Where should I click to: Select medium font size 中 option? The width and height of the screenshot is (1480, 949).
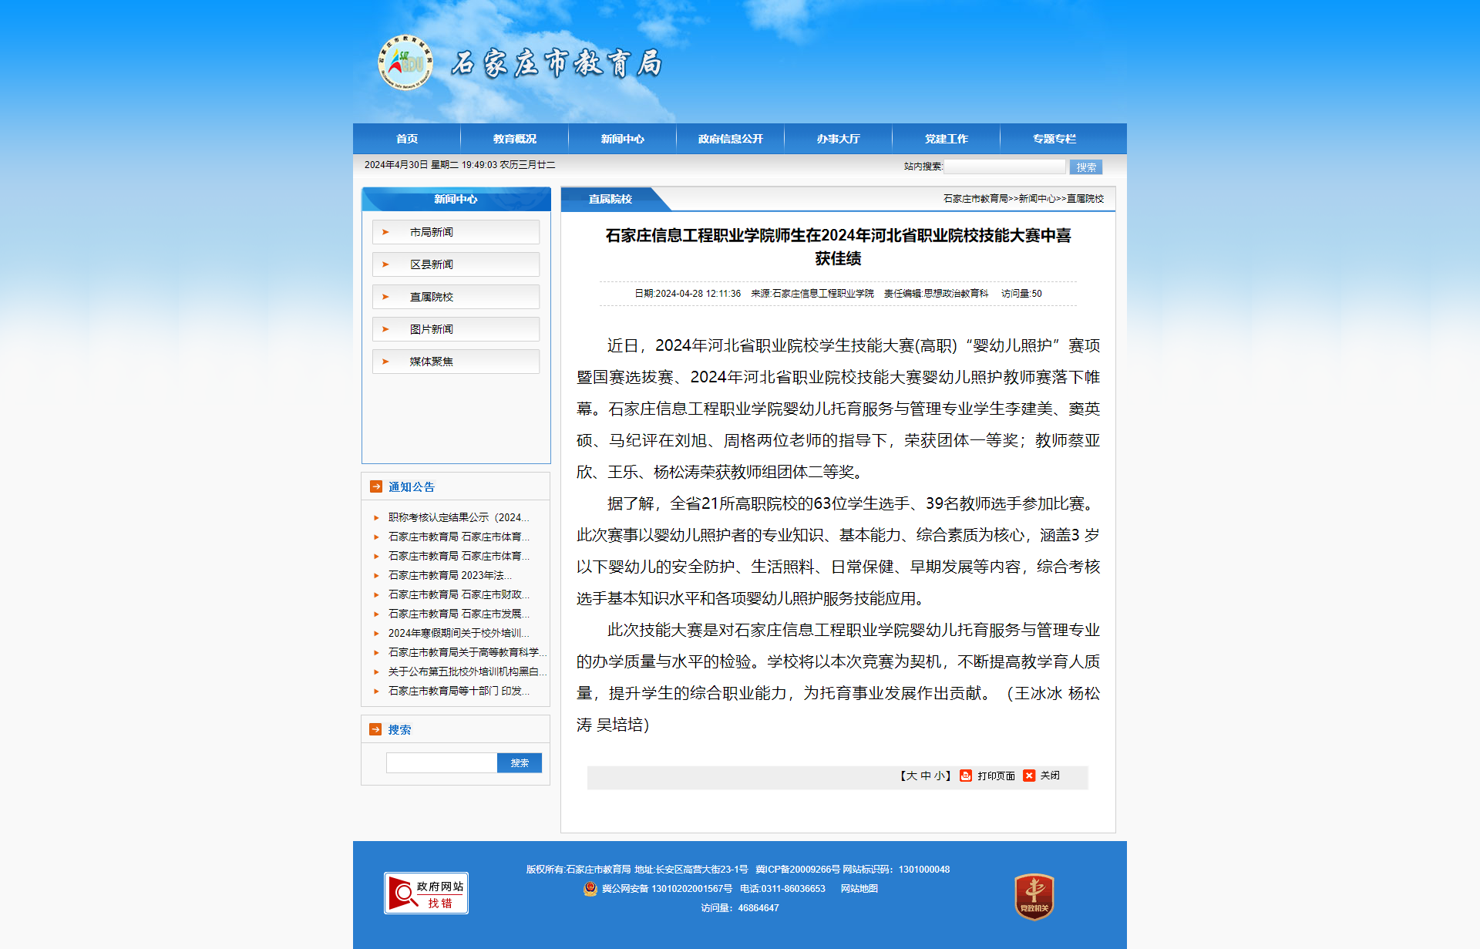pos(925,776)
